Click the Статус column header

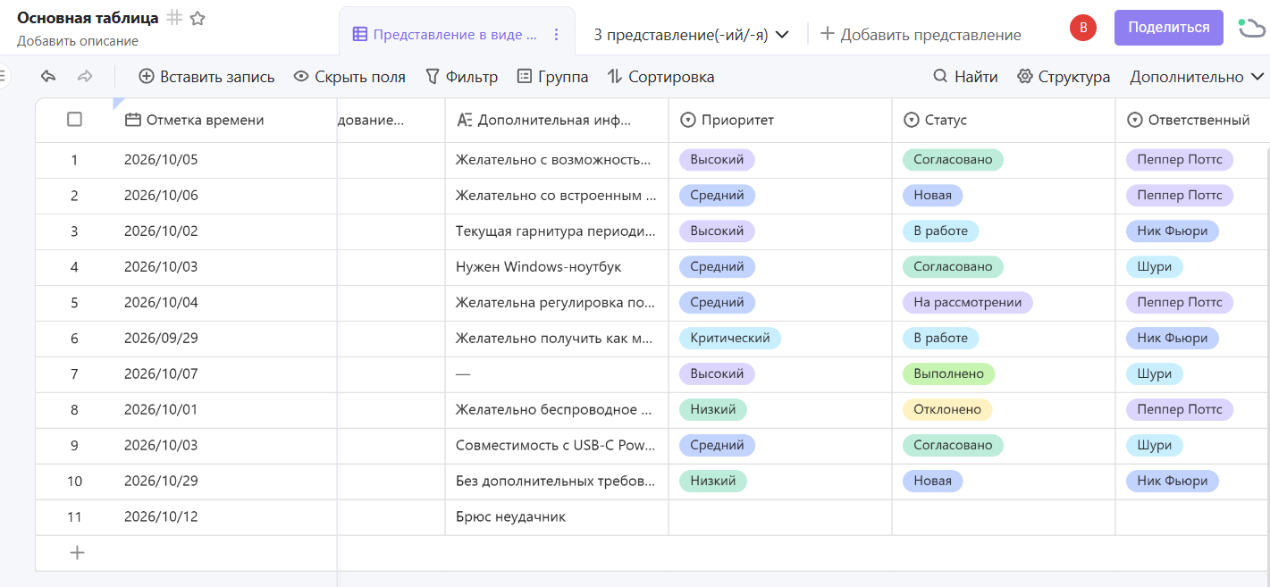pos(1004,120)
